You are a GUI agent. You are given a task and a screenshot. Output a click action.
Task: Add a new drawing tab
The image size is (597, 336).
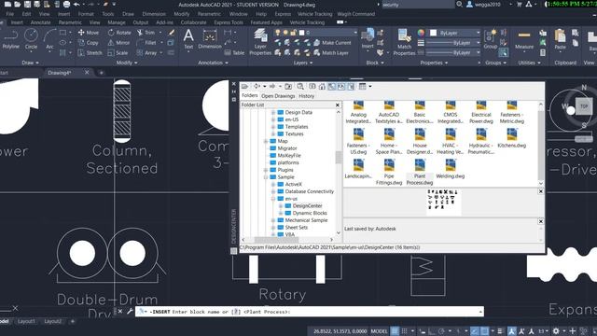[x=102, y=73]
